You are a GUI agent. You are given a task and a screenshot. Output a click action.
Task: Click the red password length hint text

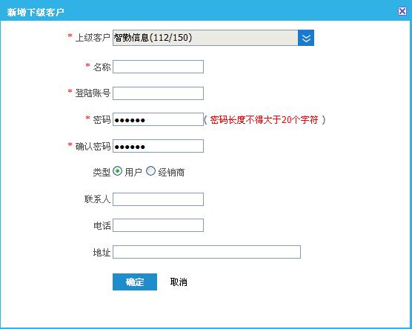pos(265,120)
